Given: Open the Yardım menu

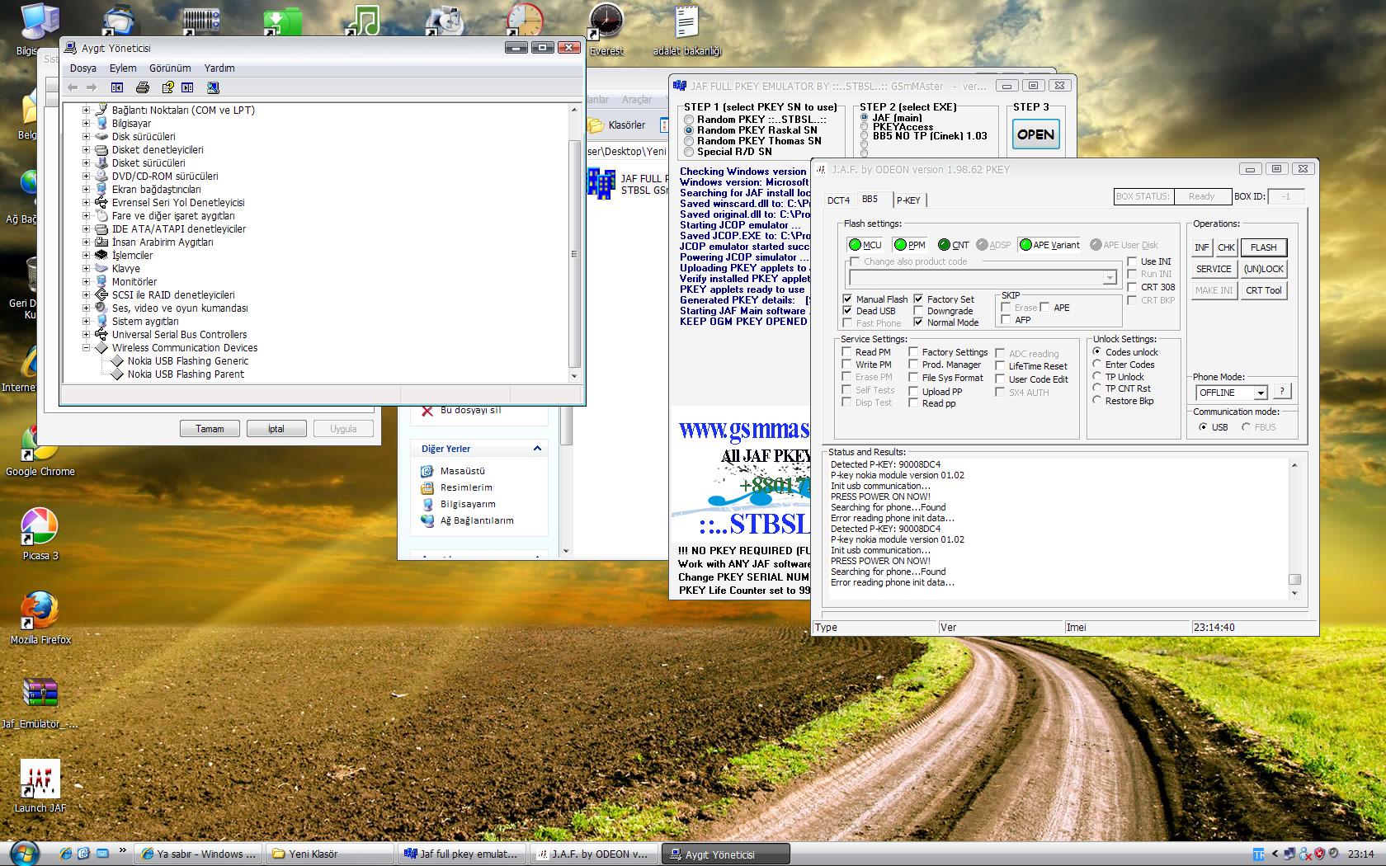Looking at the screenshot, I should click(219, 68).
